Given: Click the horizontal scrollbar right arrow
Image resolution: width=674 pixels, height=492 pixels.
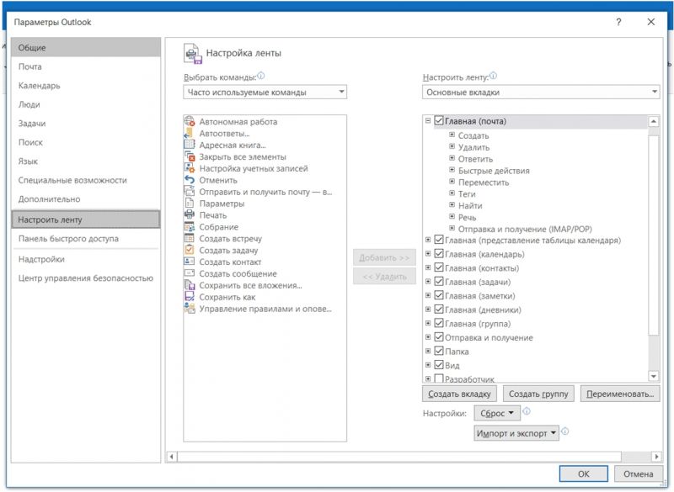Looking at the screenshot, I should tap(656, 457).
